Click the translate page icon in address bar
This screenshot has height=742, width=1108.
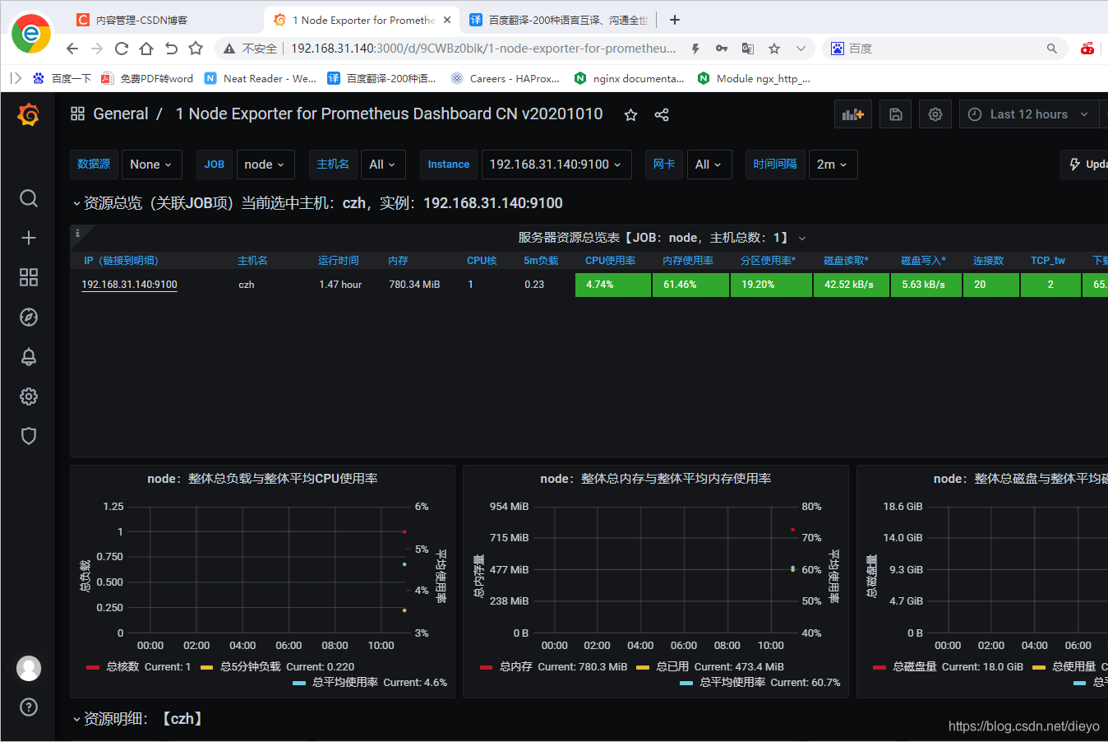click(748, 49)
